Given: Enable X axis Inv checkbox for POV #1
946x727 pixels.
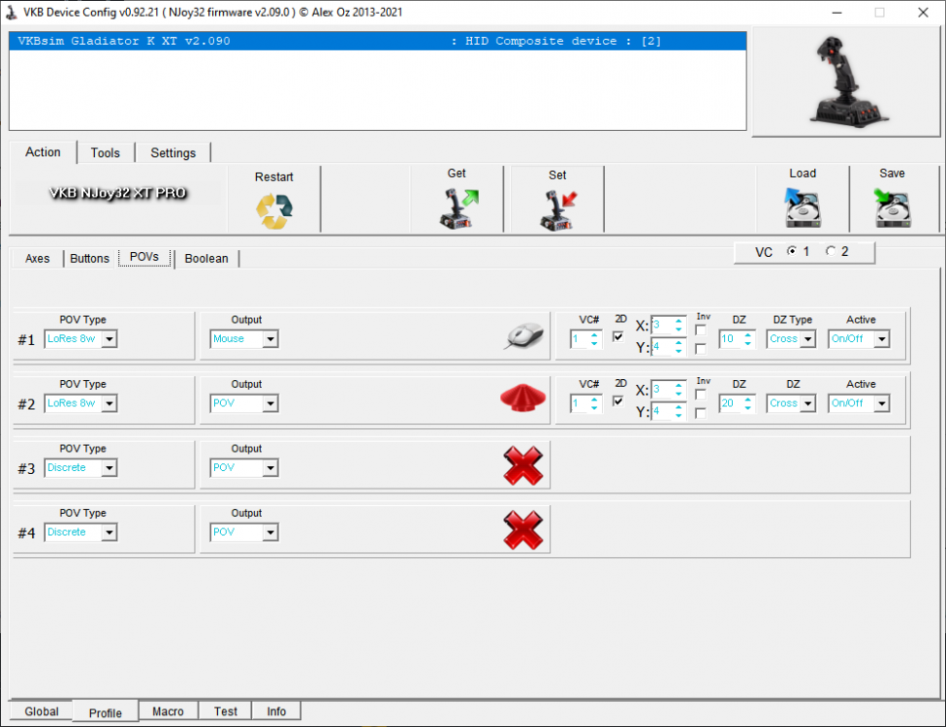Looking at the screenshot, I should click(x=701, y=330).
